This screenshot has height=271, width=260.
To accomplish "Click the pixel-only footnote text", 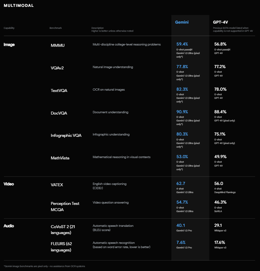I will coord(44,266).
